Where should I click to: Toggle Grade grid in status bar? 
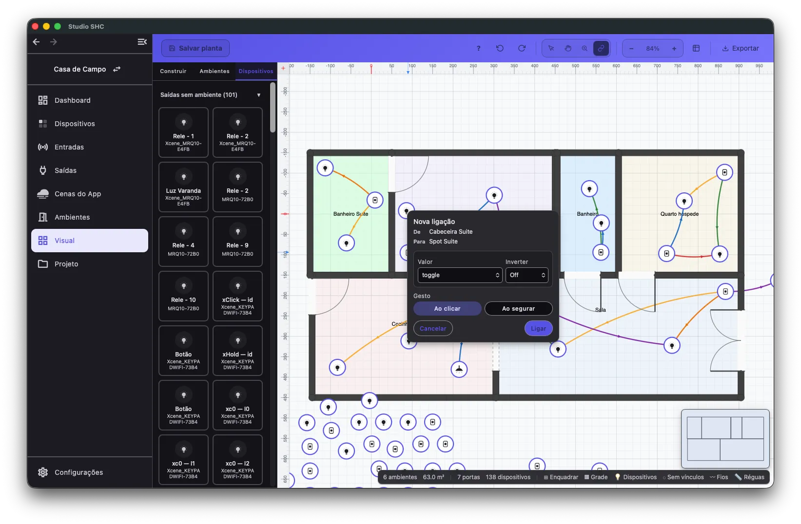pos(596,477)
